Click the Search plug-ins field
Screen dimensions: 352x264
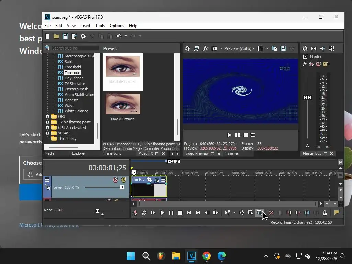(x=75, y=48)
